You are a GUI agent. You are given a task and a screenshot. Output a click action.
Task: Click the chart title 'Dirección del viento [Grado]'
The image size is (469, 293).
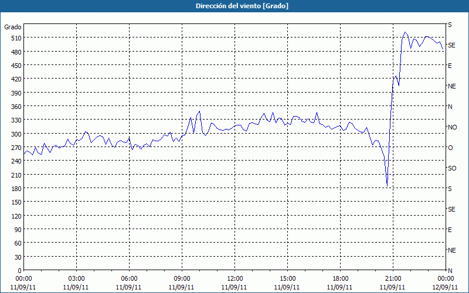point(242,6)
